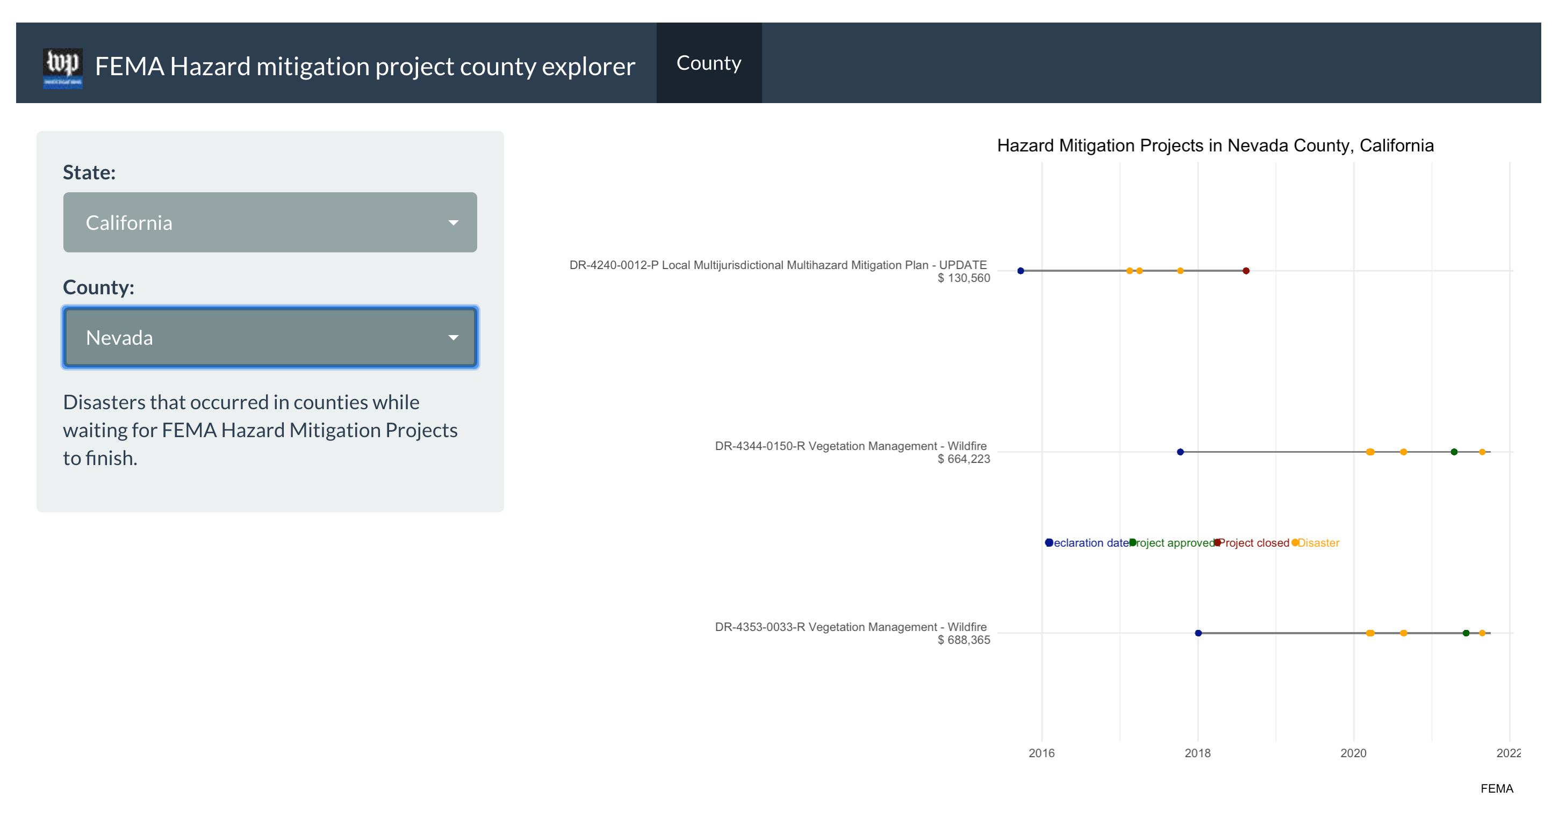Click the Project approved legend green swatch
This screenshot has height=827, width=1552.
point(1133,543)
